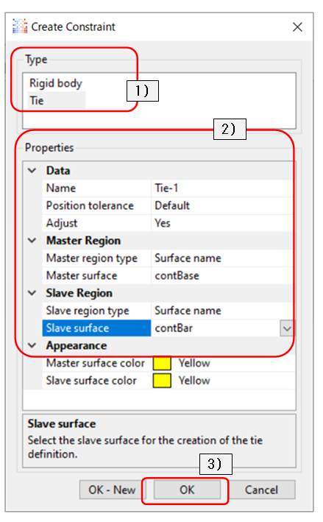Pick the Slave surface color swatch
Image resolution: width=323 pixels, height=522 pixels.
click(162, 381)
